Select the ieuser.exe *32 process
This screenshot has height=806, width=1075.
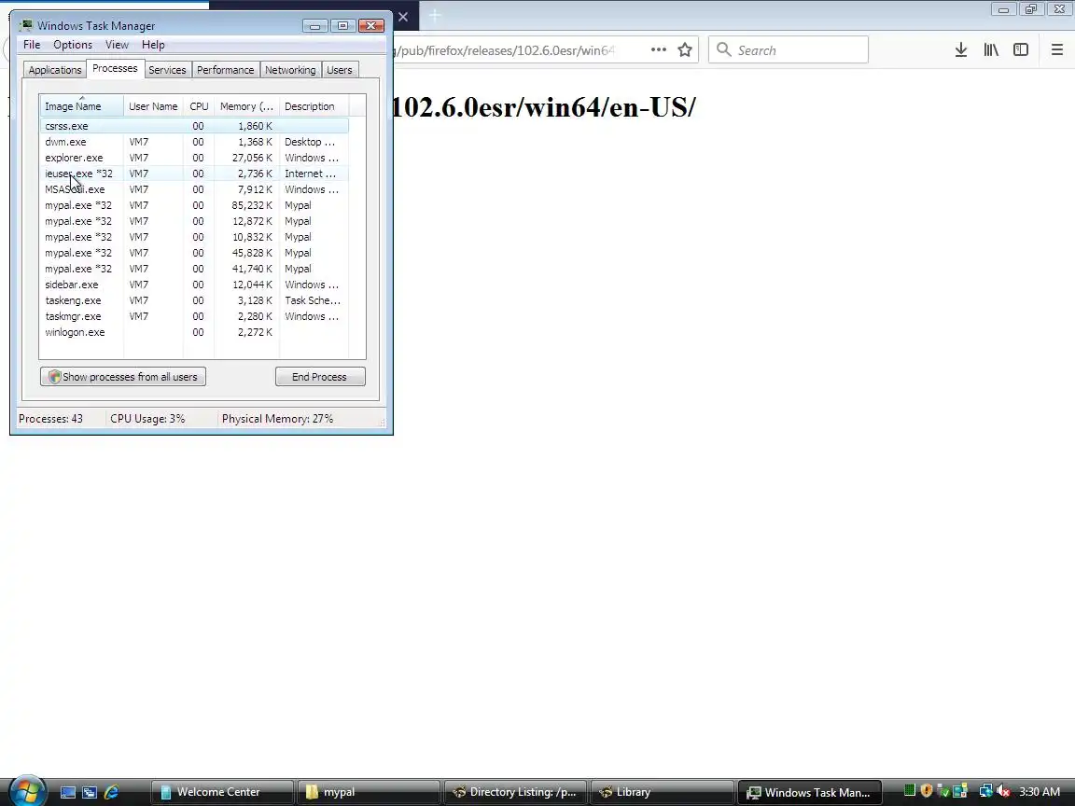(x=194, y=174)
